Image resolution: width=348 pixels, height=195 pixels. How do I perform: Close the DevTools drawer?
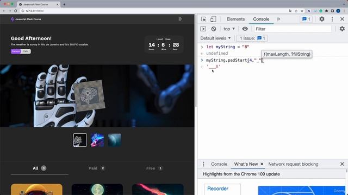(x=342, y=164)
